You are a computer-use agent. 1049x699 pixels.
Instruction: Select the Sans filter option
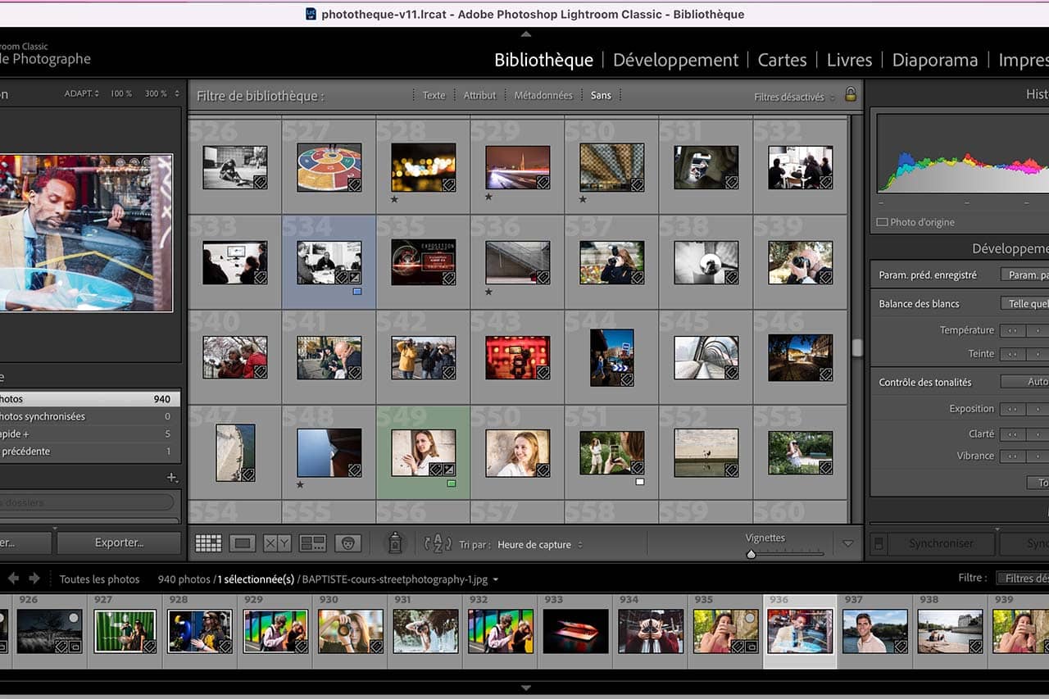[601, 96]
